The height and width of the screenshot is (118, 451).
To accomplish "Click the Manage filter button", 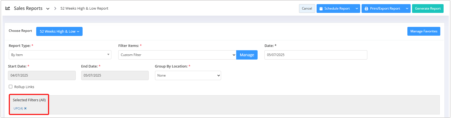I will pos(247,55).
